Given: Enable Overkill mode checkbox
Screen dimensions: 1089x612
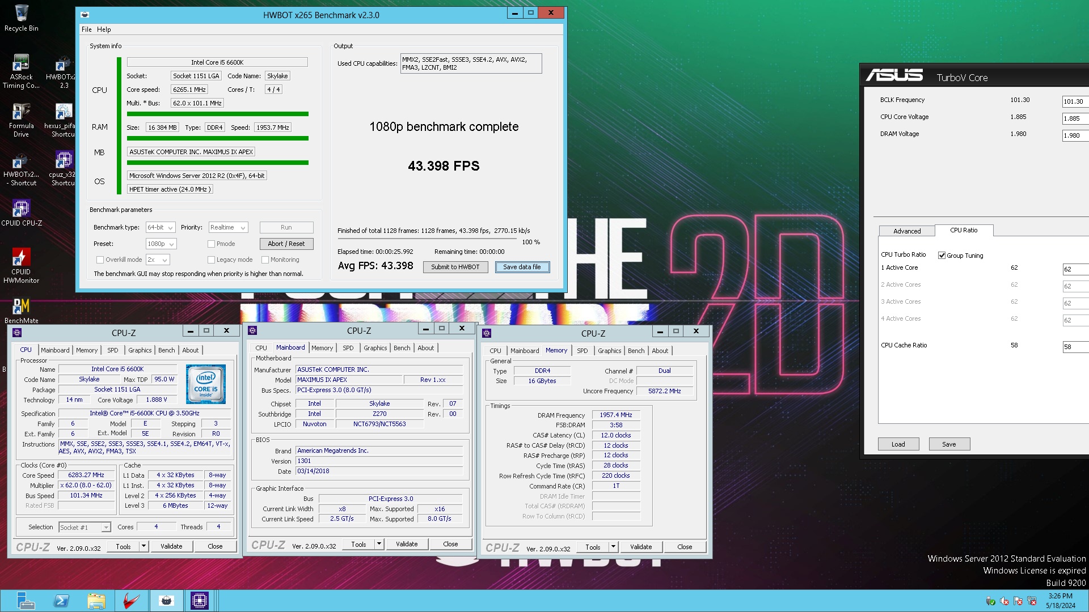Looking at the screenshot, I should [100, 260].
